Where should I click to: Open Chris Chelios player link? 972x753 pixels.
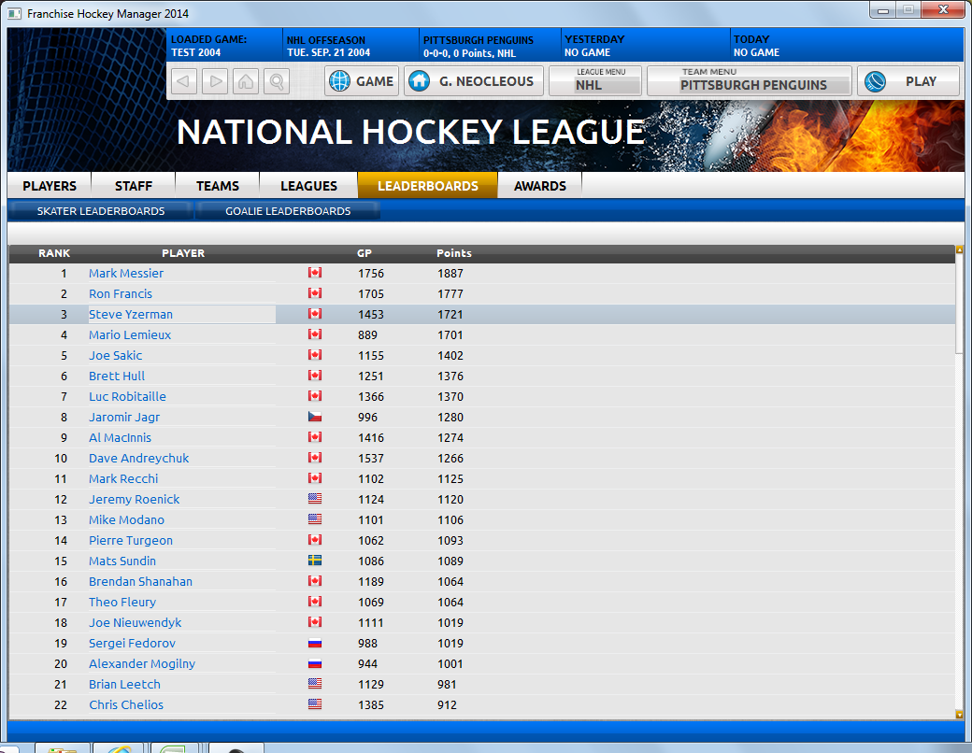(x=126, y=704)
